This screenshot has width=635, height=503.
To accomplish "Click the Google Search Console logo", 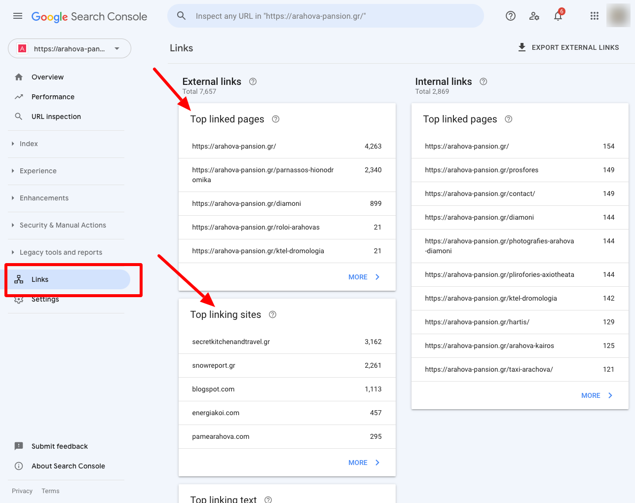I will (89, 16).
